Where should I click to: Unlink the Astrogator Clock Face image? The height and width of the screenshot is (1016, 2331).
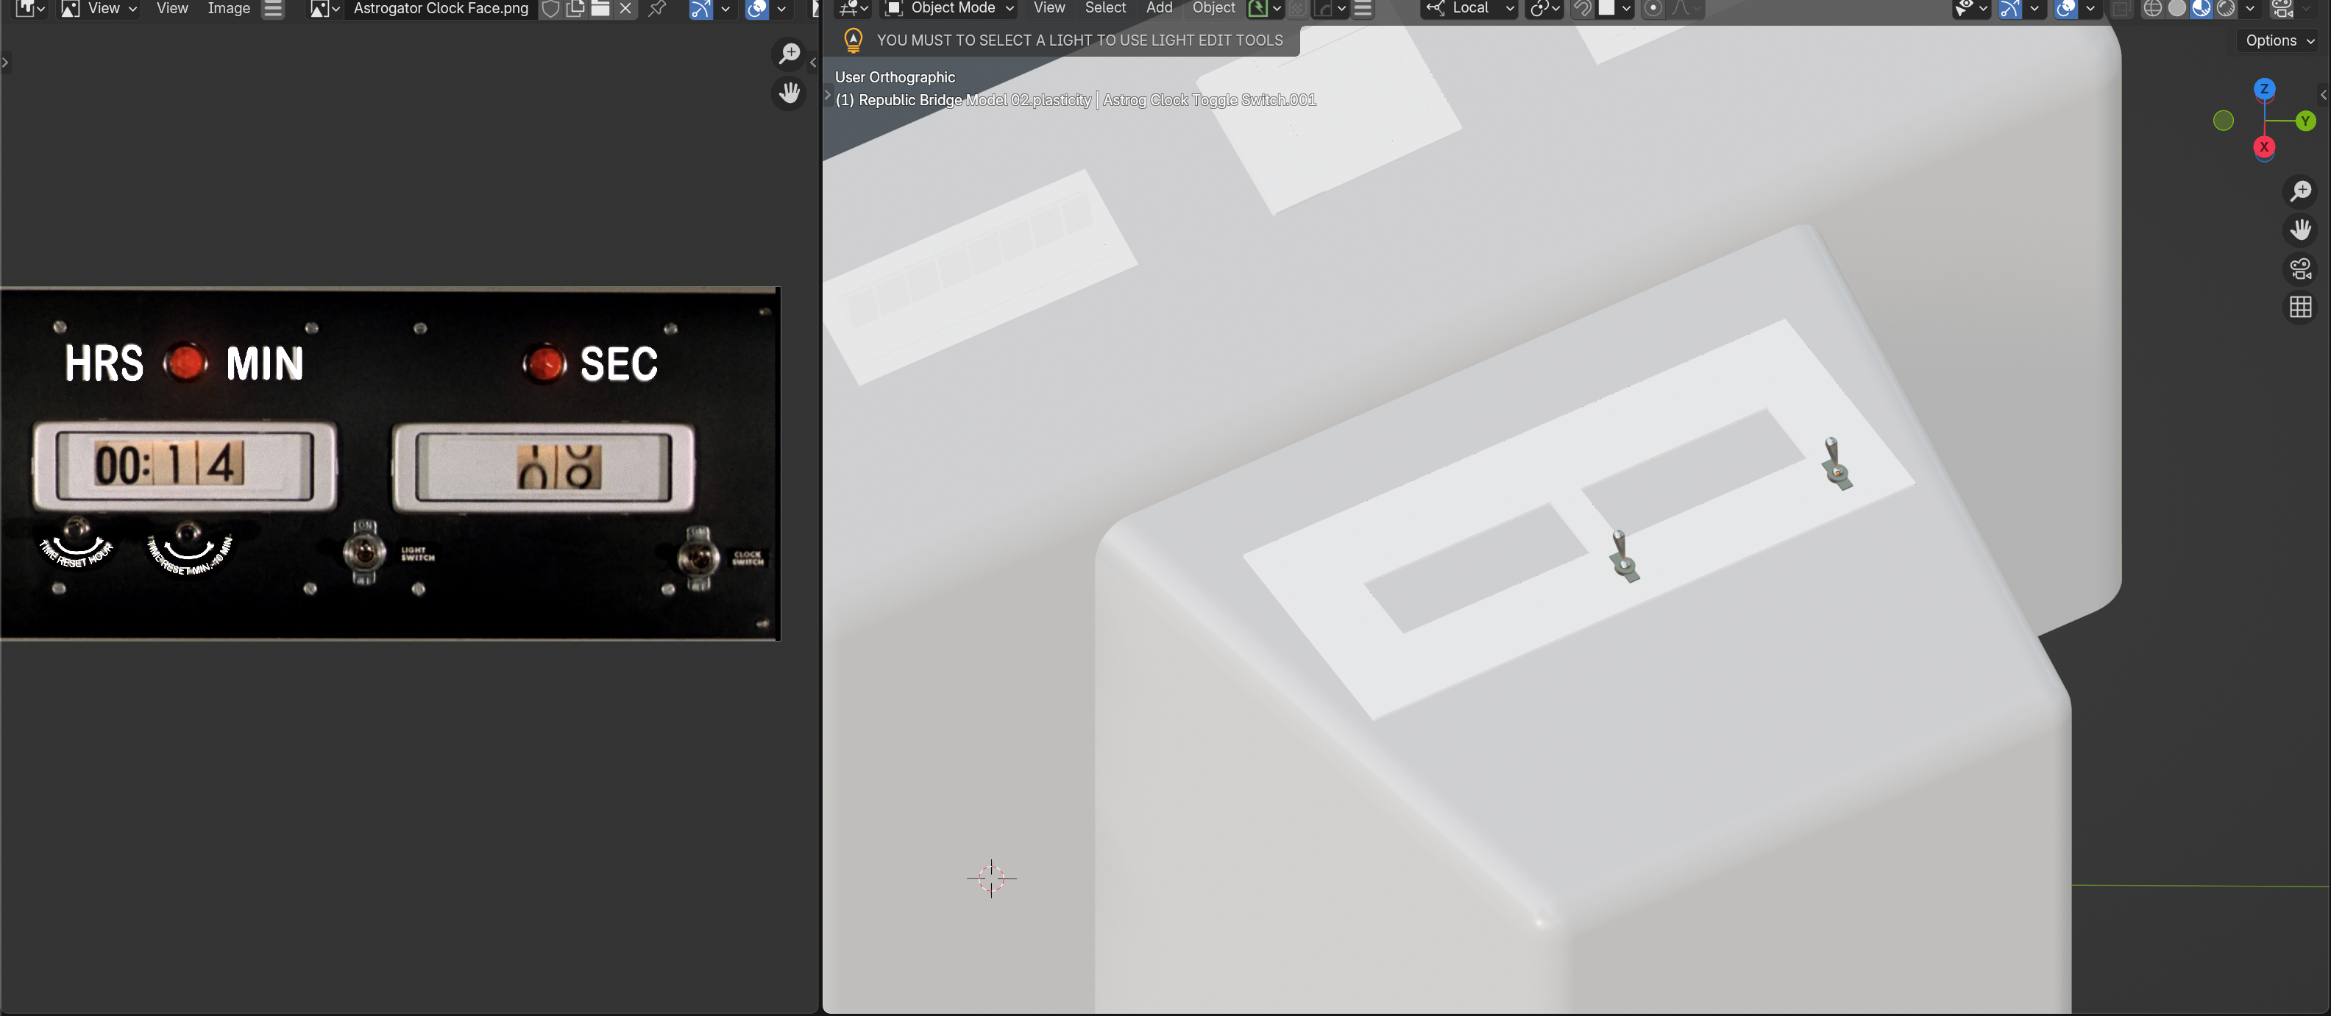[x=625, y=8]
